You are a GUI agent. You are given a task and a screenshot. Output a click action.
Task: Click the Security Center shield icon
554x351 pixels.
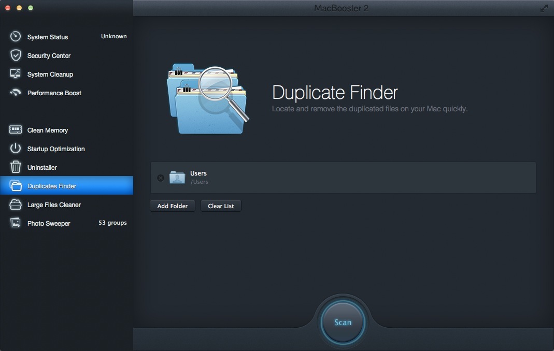(16, 55)
